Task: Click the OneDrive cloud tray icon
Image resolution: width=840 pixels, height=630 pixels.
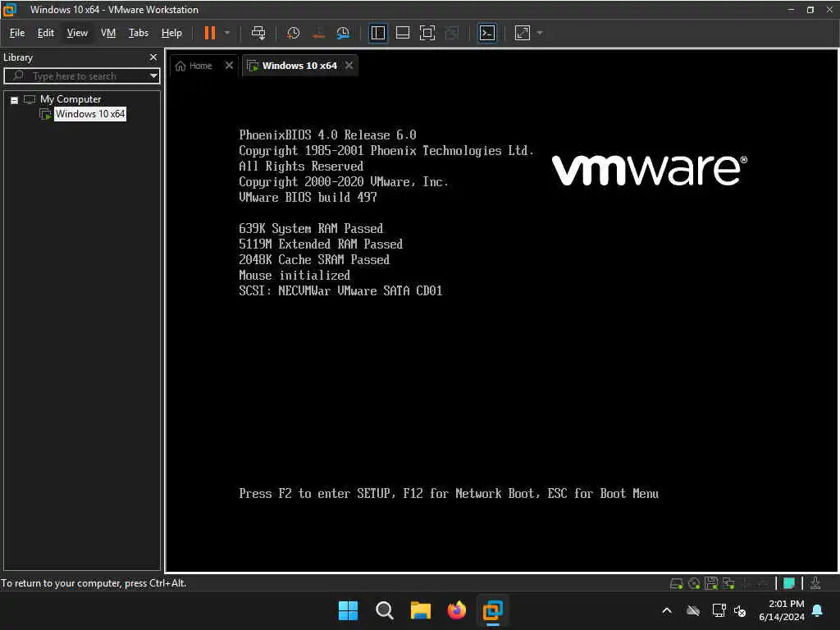Action: (x=693, y=610)
